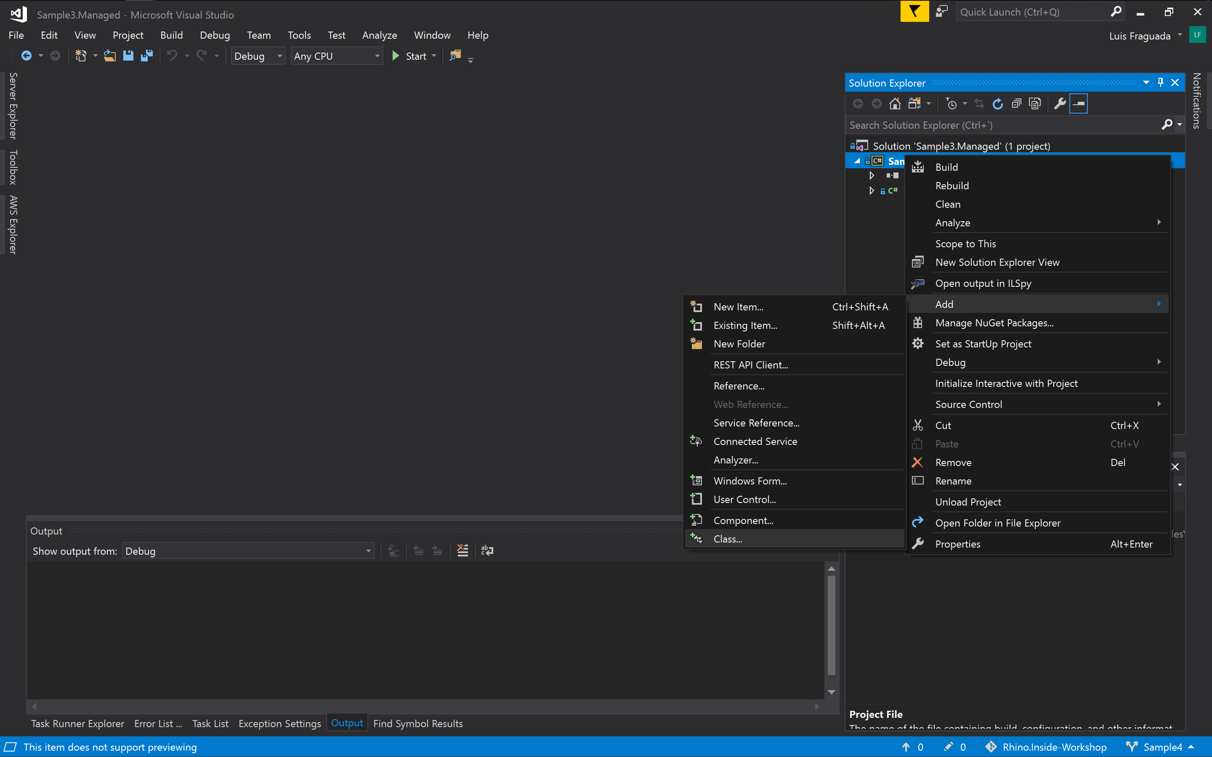Screen dimensions: 1212x757
Task: Toggle Preview Selected Items button
Action: (1078, 103)
